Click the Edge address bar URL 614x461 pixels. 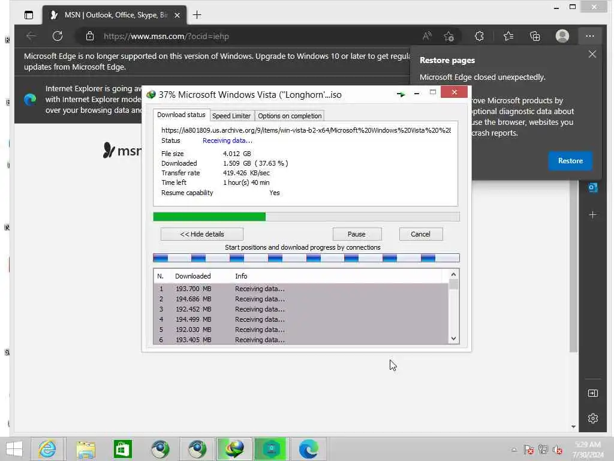pos(166,36)
